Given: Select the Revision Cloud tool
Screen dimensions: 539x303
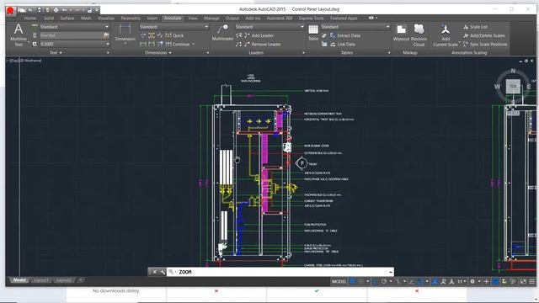Looking at the screenshot, I should click(419, 35).
